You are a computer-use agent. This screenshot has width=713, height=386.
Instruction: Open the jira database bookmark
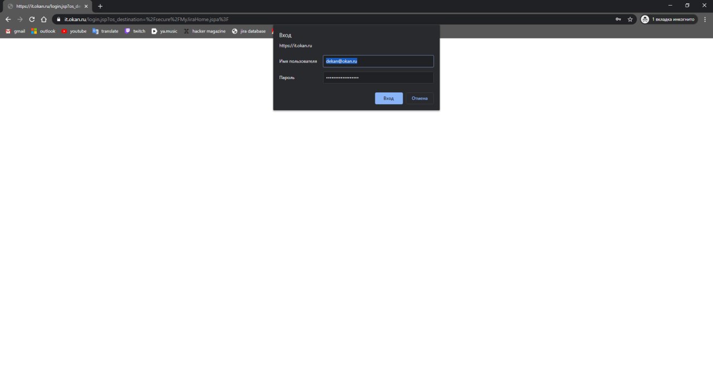249,31
